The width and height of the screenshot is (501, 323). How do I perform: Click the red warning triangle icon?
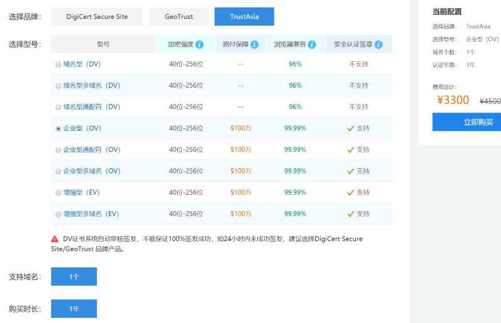coord(55,239)
